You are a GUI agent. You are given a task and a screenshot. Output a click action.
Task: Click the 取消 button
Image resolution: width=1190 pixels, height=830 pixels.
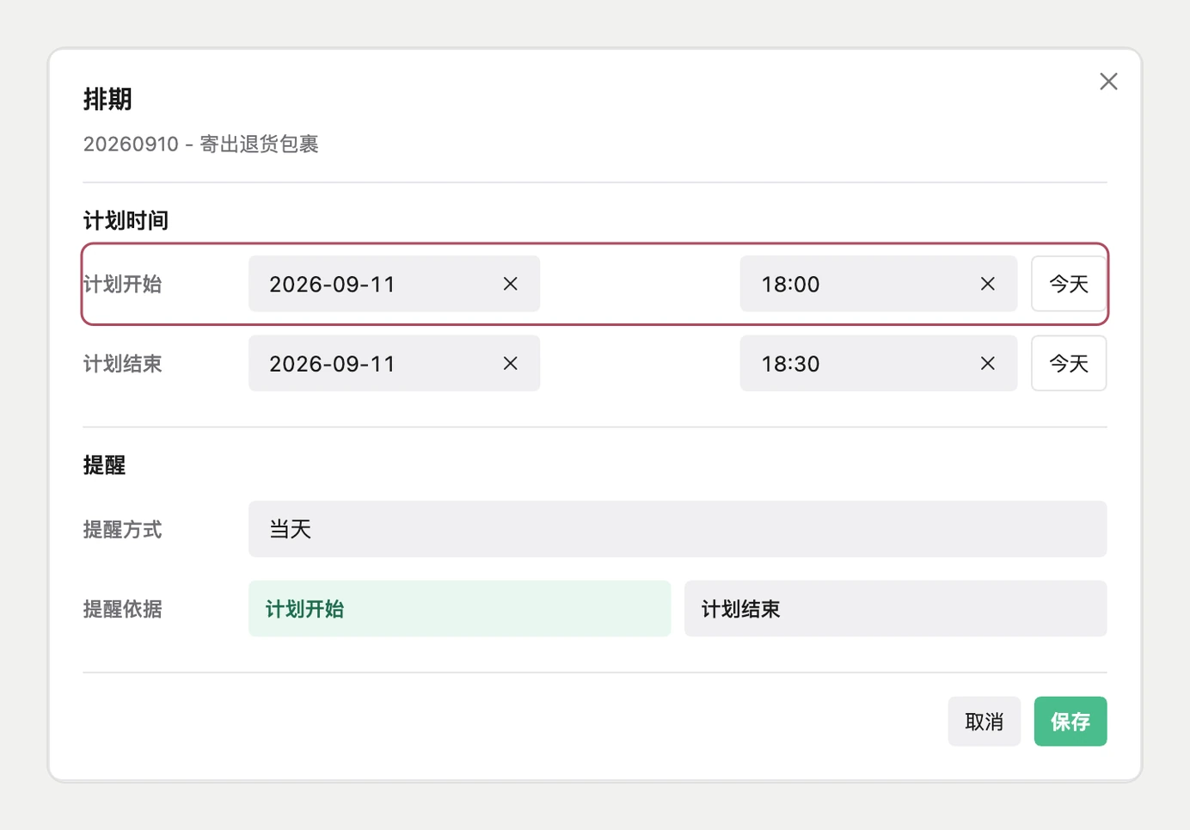pos(984,722)
